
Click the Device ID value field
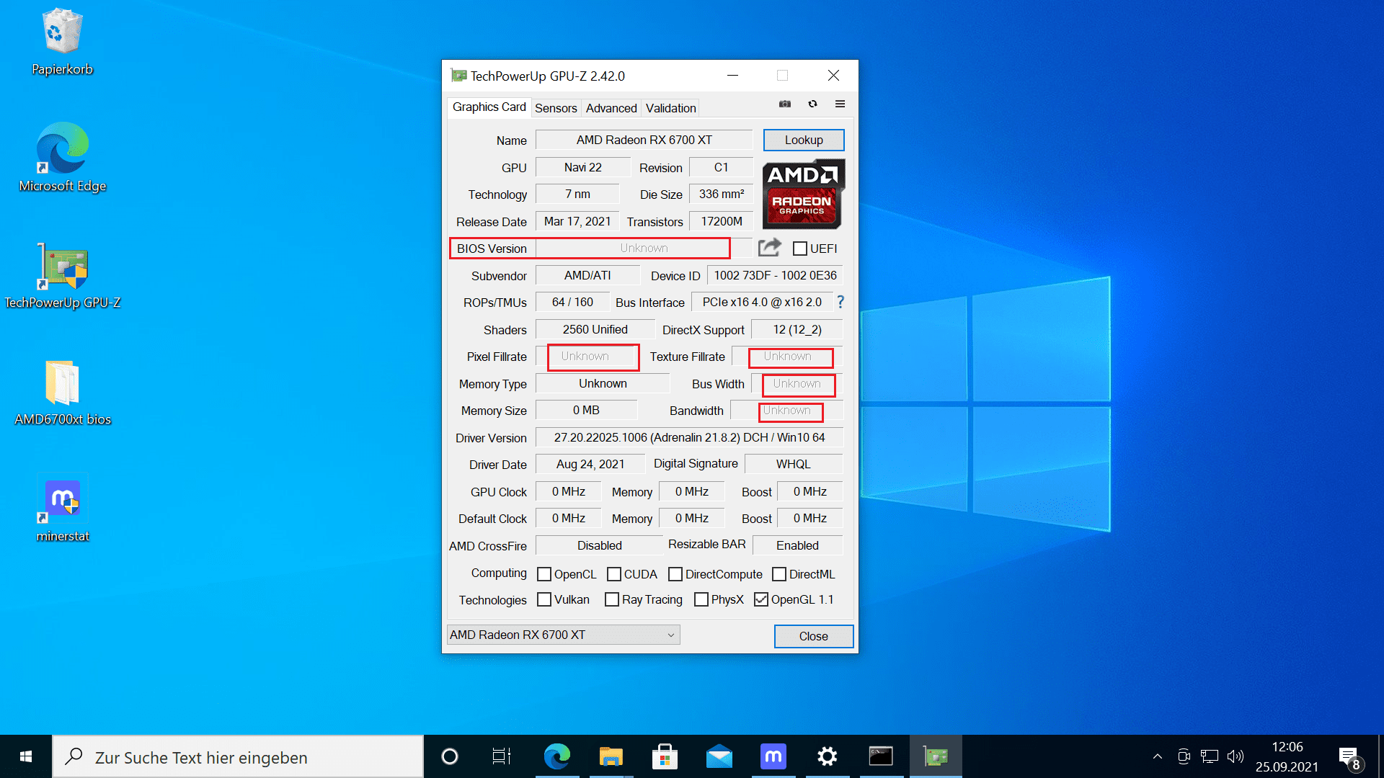coord(776,275)
